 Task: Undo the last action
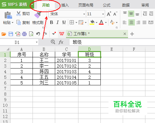click(38, 34)
